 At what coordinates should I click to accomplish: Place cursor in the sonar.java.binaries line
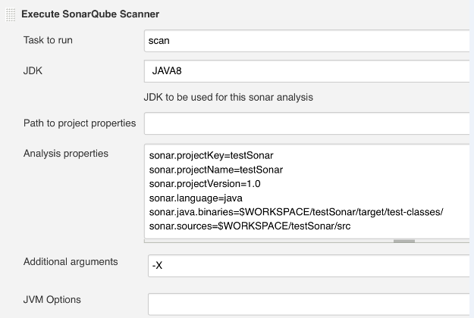[300, 213]
